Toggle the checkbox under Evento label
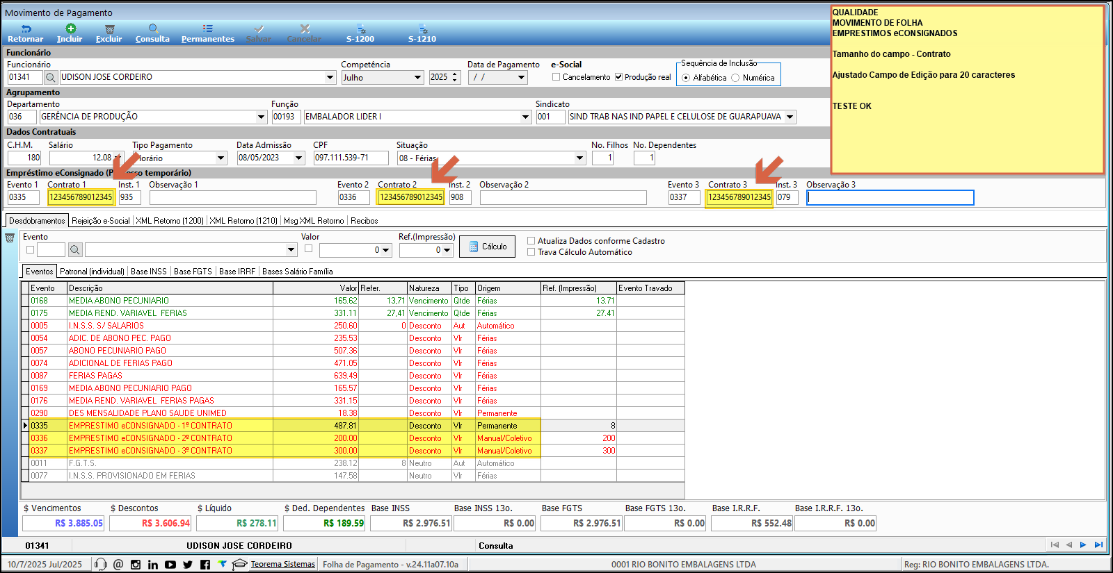The width and height of the screenshot is (1113, 573). (x=30, y=249)
